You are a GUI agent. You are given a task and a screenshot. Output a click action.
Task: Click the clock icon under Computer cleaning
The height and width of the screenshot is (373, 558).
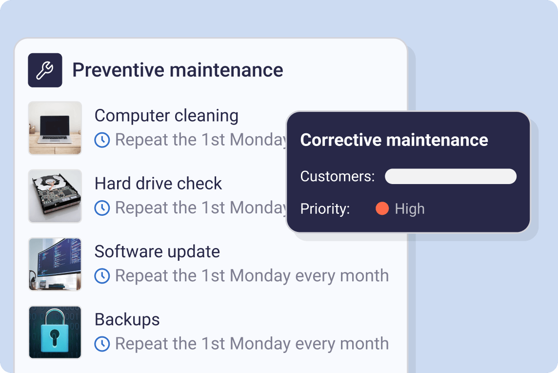(102, 140)
